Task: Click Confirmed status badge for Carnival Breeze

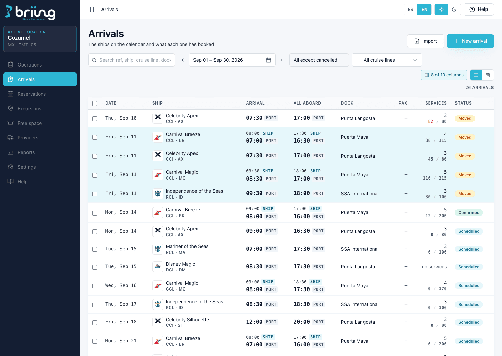Action: coord(469,213)
